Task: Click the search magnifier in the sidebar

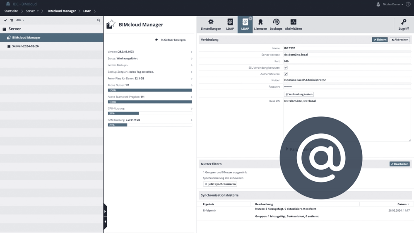Action: click(x=99, y=20)
